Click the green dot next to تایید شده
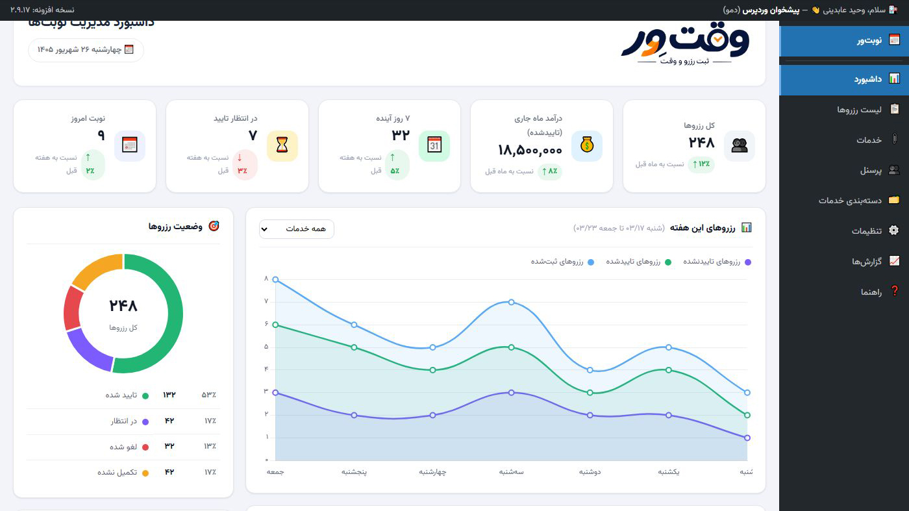This screenshot has height=511, width=909. point(145,395)
